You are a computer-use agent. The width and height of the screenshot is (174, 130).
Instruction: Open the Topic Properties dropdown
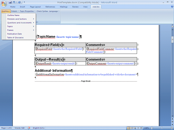click(27, 11)
